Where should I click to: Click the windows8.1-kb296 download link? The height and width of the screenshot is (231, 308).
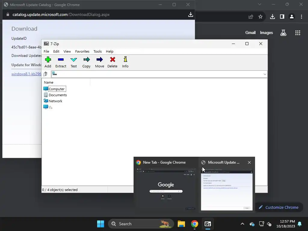pos(26,74)
